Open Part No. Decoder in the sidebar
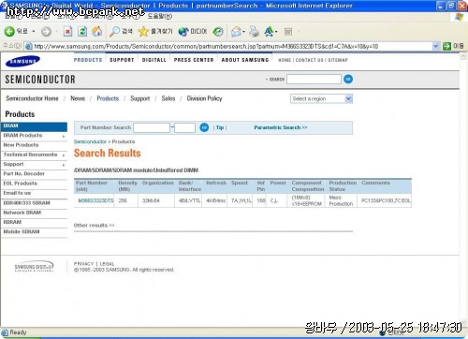The height and width of the screenshot is (339, 468). (x=24, y=173)
